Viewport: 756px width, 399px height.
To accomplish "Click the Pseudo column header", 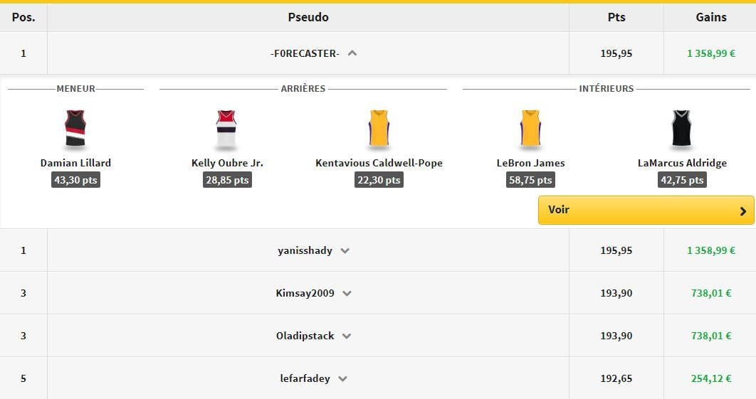I will click(x=308, y=17).
